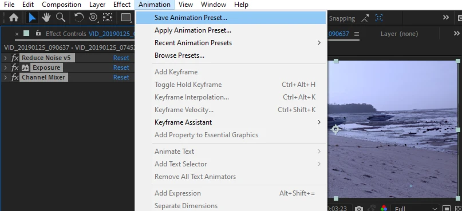Switch to the Layer (none) tab
Screen dimensions: 462x211
pyautogui.click(x=399, y=34)
